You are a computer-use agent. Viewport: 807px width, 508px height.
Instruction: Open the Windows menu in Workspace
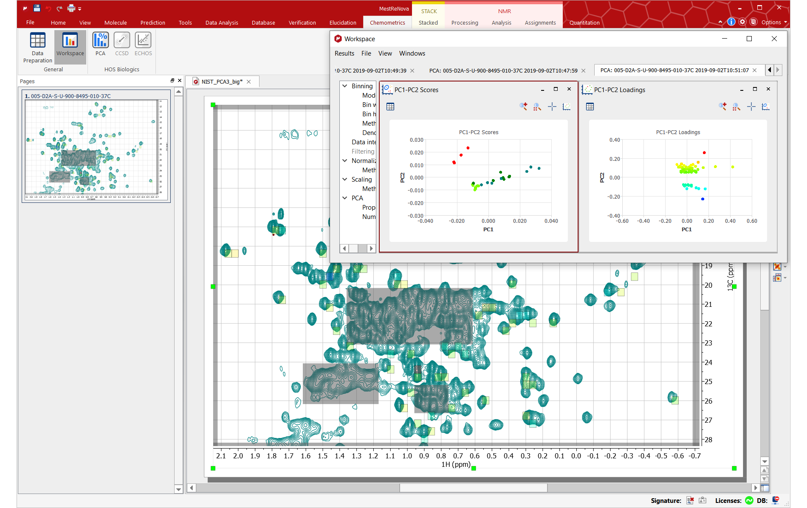click(412, 53)
